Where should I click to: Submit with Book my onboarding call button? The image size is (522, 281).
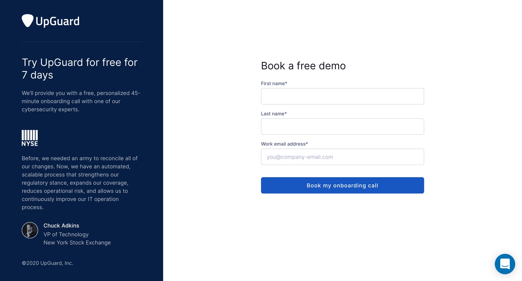click(342, 185)
